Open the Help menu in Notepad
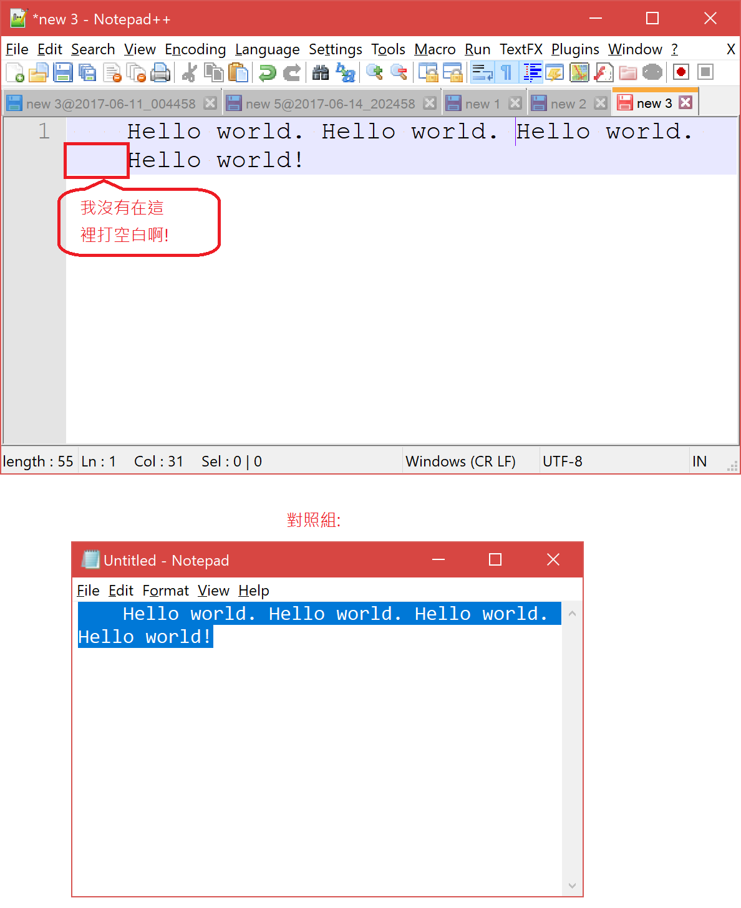741x908 pixels. 253,591
